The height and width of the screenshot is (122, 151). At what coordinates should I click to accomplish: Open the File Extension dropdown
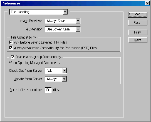[78, 29]
